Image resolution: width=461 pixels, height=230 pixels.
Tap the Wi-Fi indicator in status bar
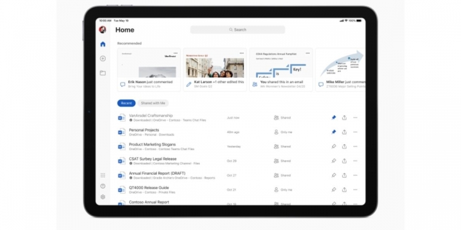click(x=346, y=21)
